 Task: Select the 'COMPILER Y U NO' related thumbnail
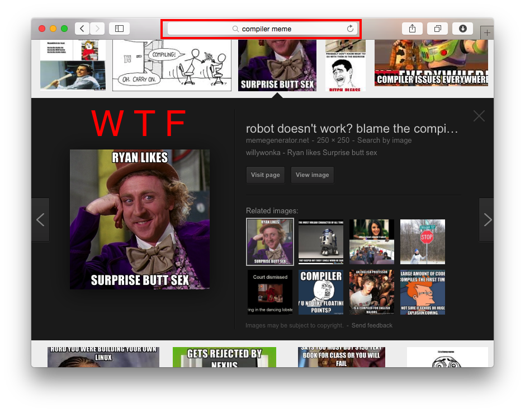point(321,292)
